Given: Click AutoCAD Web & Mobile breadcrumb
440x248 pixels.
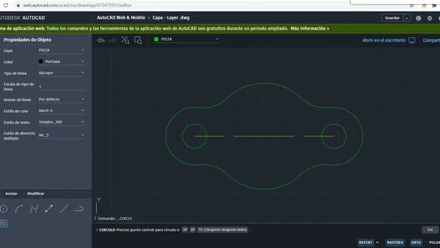Looking at the screenshot, I should coord(121,18).
